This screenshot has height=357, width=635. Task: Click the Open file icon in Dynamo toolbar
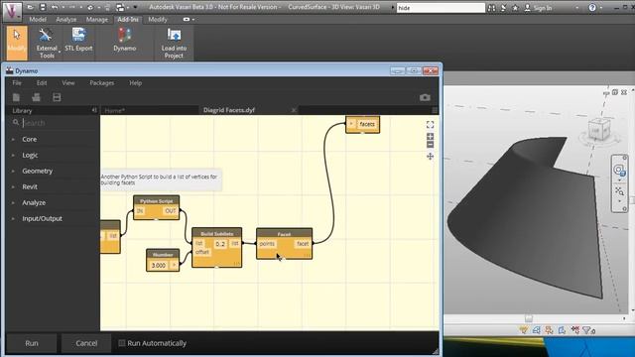(36, 97)
